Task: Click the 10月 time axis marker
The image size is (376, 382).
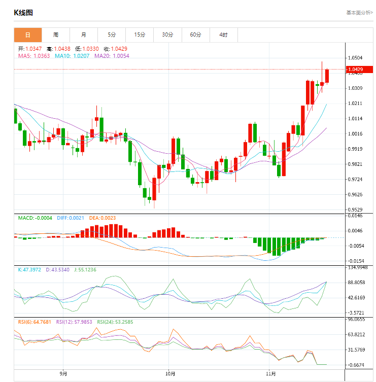Action: coord(170,373)
